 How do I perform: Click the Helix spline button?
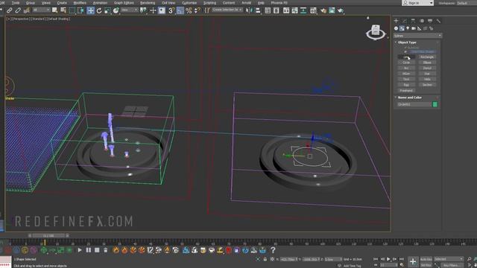427,80
